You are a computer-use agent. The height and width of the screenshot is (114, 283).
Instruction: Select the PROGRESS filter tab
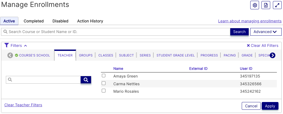tap(209, 55)
